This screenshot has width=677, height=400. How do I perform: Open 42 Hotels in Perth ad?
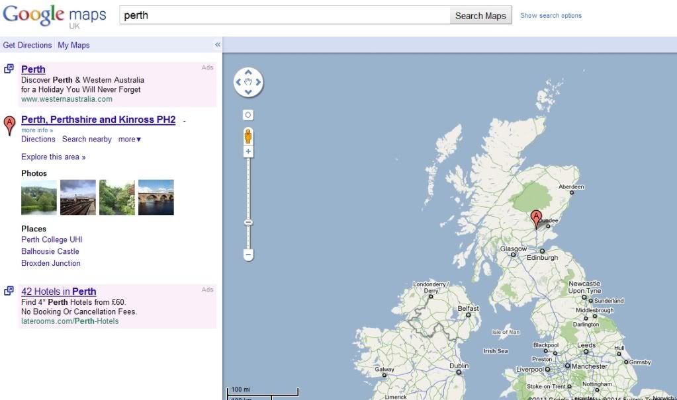[59, 292]
